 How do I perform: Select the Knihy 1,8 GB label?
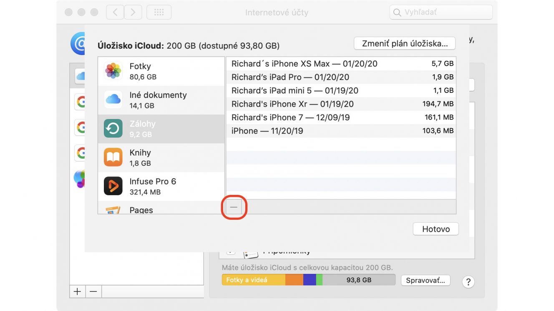coord(140,157)
